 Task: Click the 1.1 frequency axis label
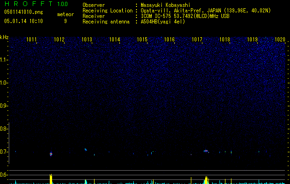(4, 60)
